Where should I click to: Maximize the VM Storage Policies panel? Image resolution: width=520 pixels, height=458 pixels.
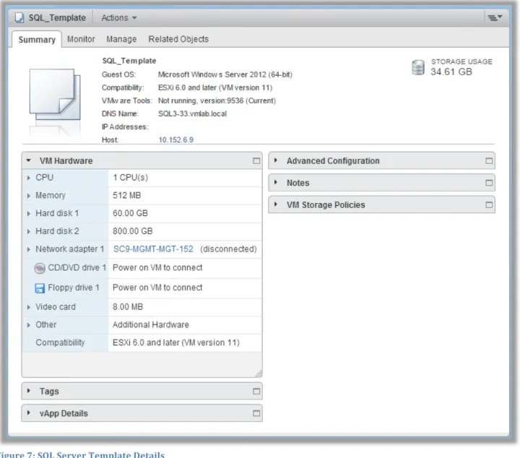point(489,204)
